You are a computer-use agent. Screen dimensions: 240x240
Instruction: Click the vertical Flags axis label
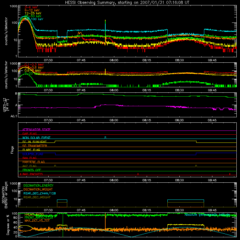(12, 150)
